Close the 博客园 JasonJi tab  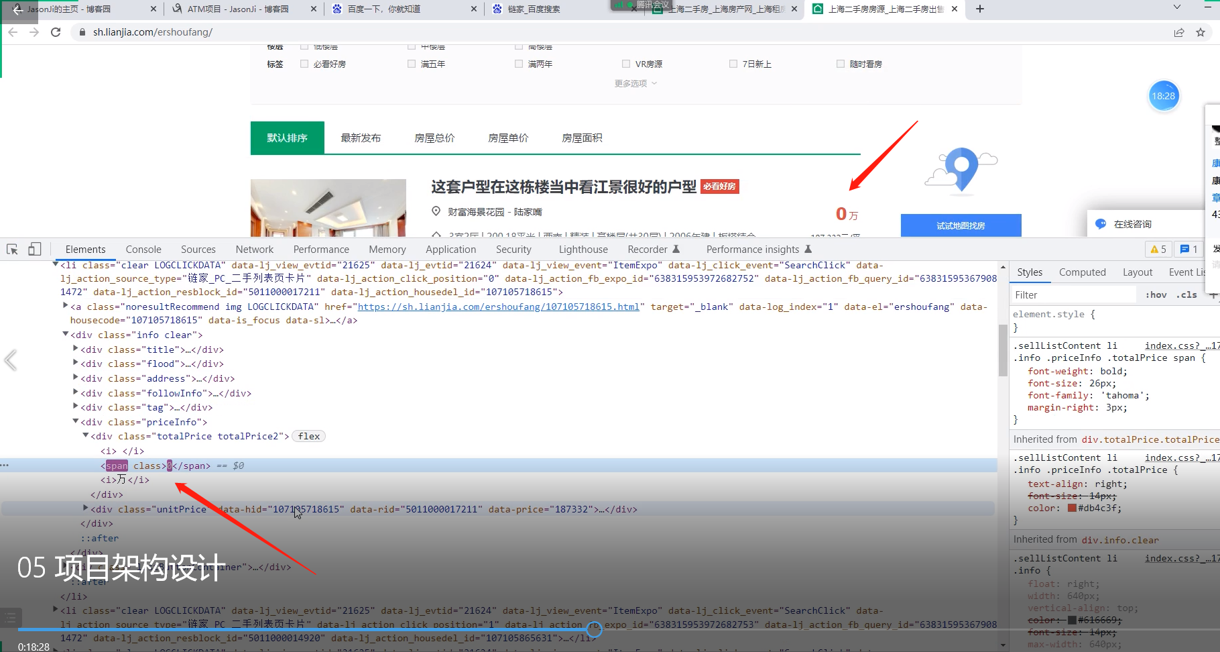pyautogui.click(x=153, y=9)
